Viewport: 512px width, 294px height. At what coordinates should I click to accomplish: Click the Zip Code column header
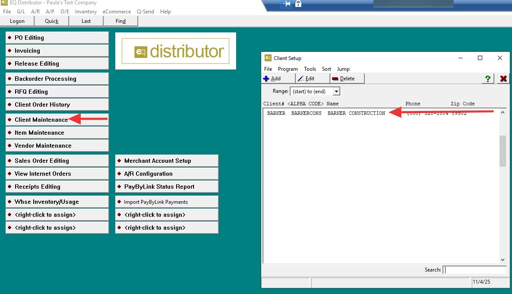463,104
